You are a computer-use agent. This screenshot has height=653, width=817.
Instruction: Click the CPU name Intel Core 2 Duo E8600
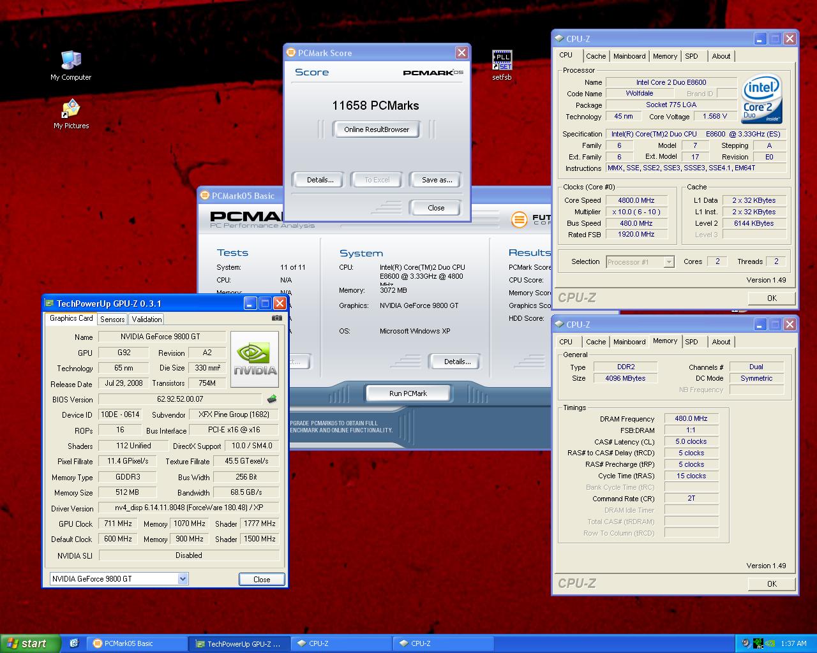(671, 82)
